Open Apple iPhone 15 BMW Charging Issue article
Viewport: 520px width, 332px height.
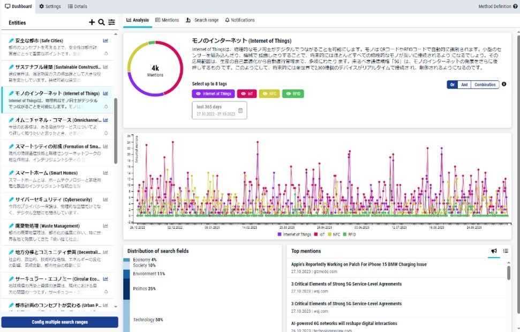359,264
